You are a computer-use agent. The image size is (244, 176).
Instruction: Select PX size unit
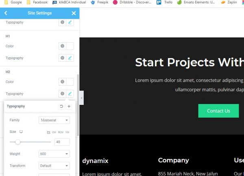(48, 133)
